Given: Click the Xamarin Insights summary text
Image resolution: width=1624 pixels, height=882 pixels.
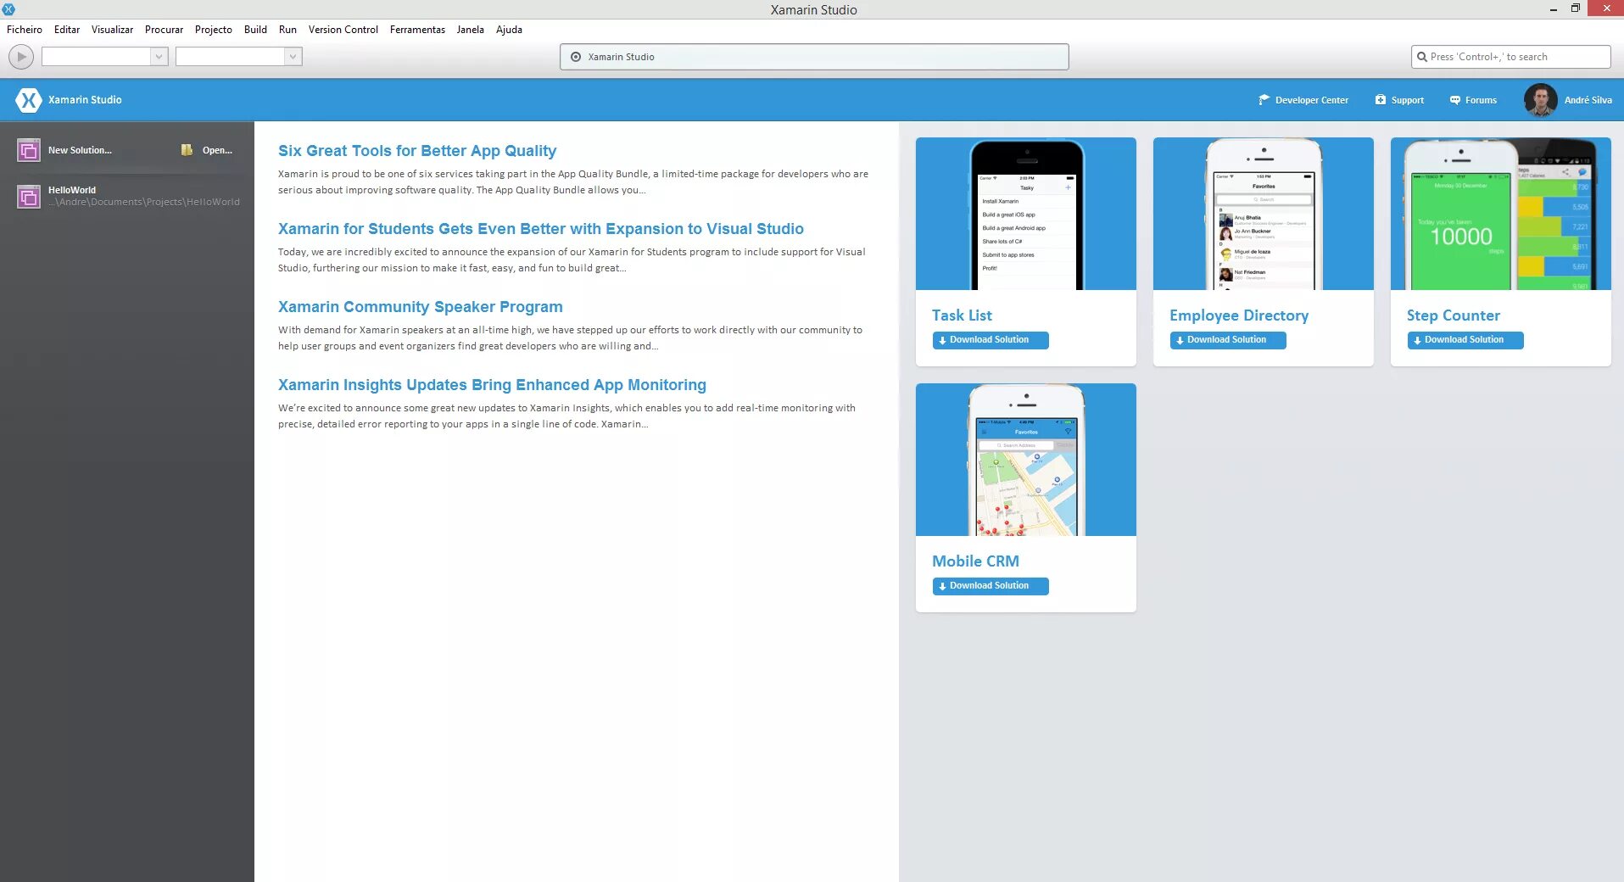Looking at the screenshot, I should click(566, 416).
